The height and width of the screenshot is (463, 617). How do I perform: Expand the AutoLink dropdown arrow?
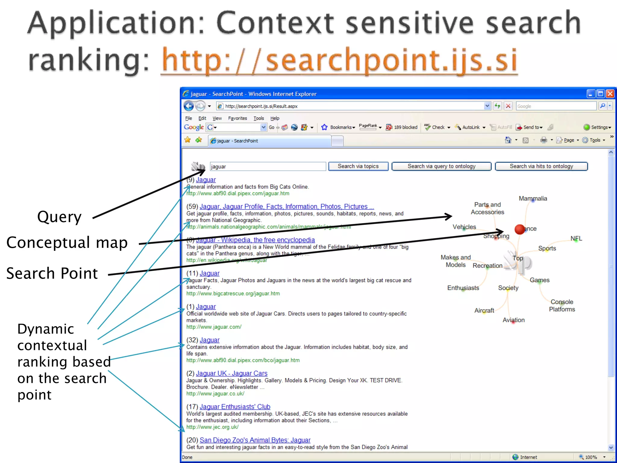pos(484,128)
